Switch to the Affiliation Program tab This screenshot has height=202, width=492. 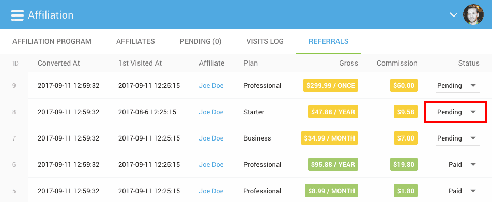coord(52,41)
